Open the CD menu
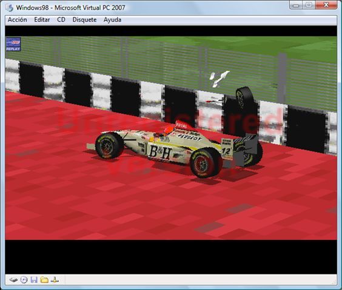The height and width of the screenshot is (290, 342). [61, 20]
